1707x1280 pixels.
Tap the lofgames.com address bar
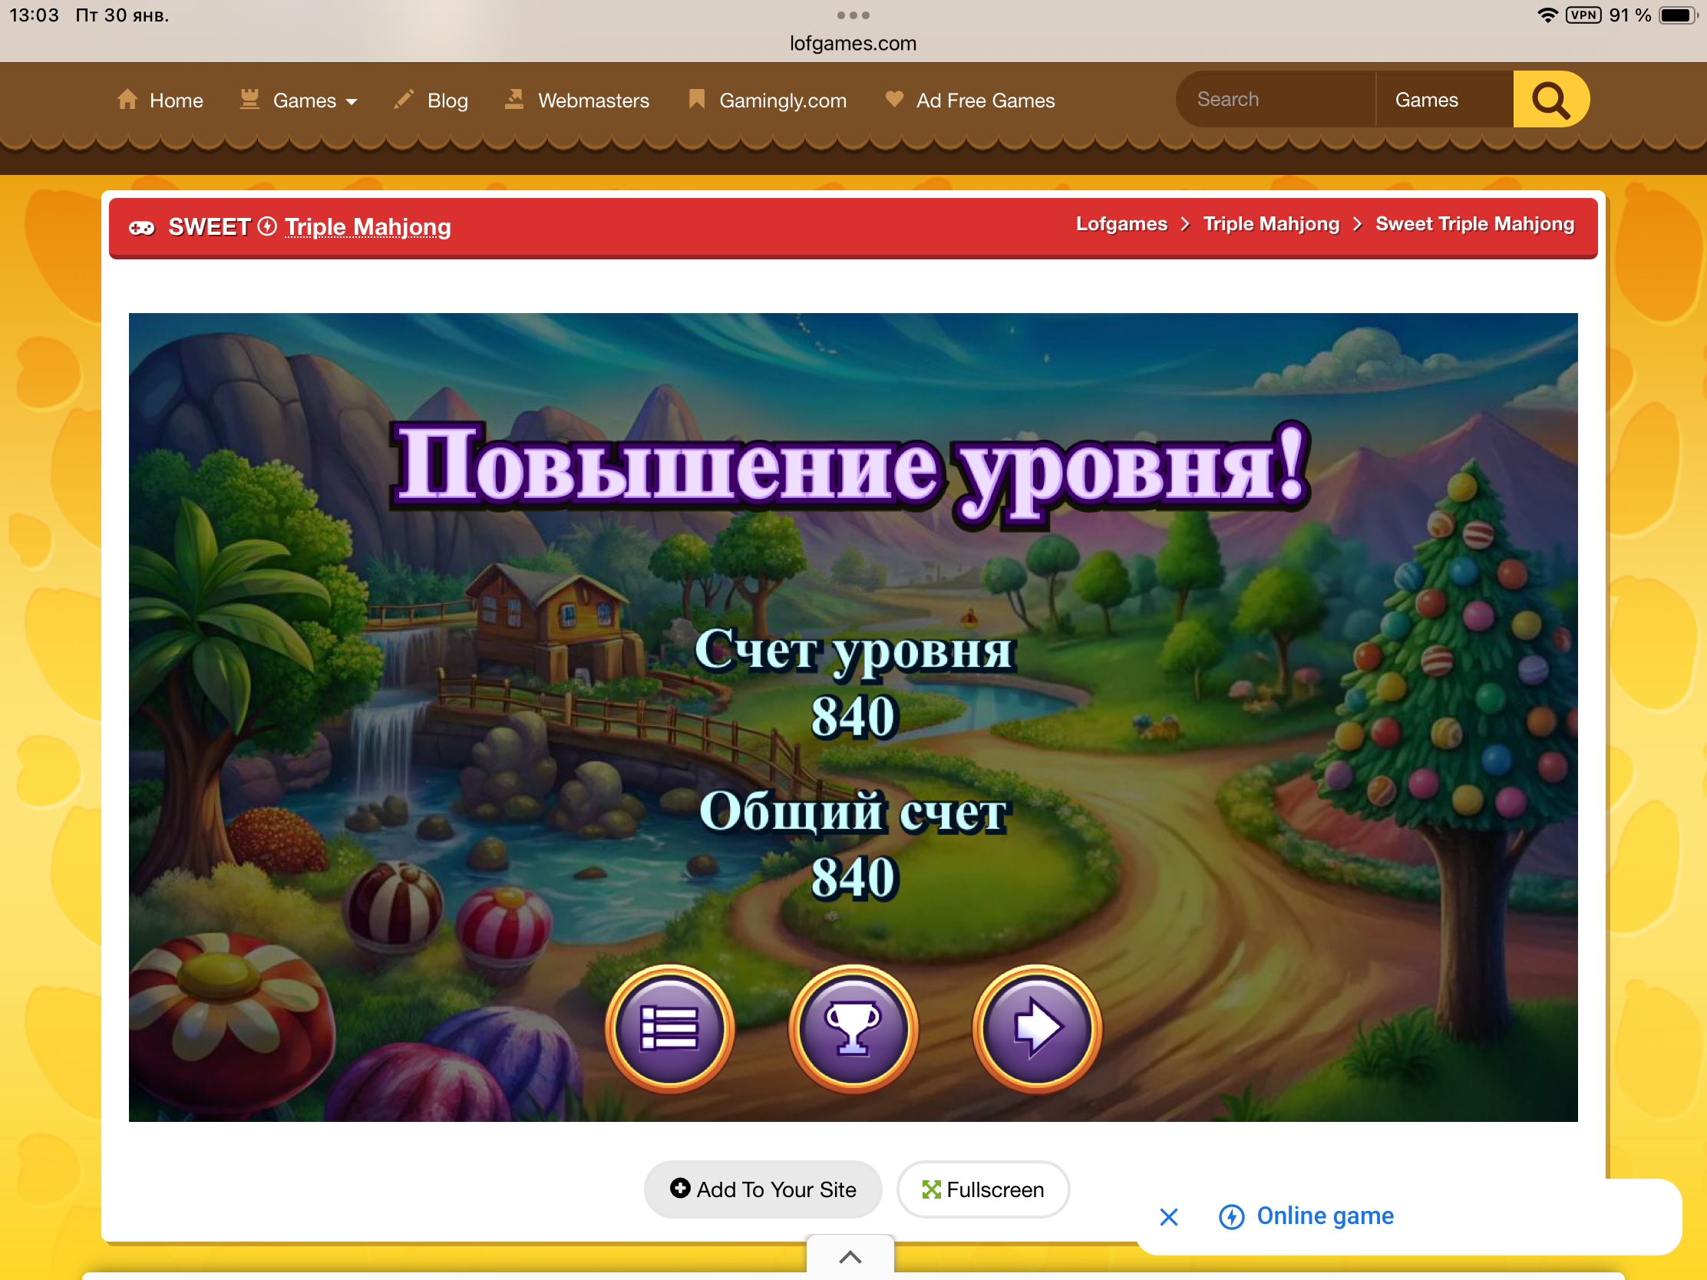tap(853, 43)
